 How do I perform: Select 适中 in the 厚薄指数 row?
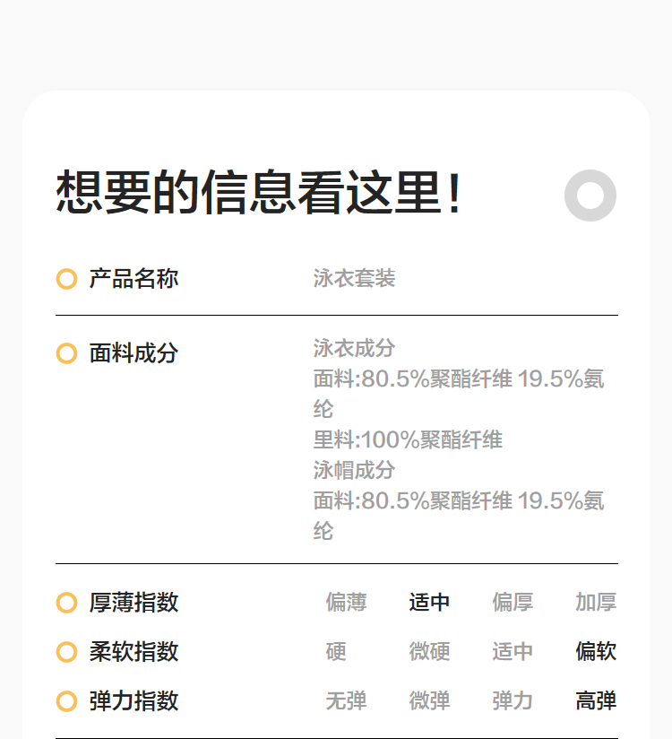coord(429,603)
